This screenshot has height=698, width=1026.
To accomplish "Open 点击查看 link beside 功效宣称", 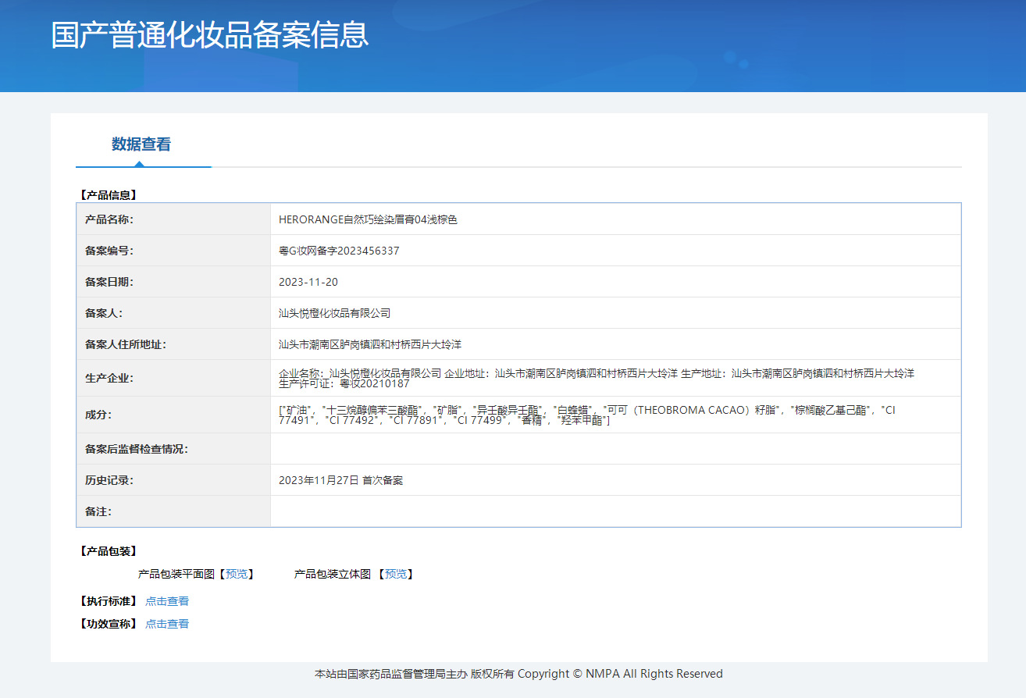I will coord(167,624).
